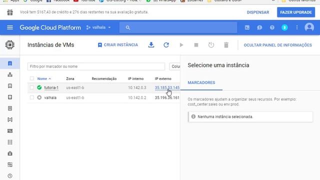
Task: Click the import download icon
Action: coord(151,45)
